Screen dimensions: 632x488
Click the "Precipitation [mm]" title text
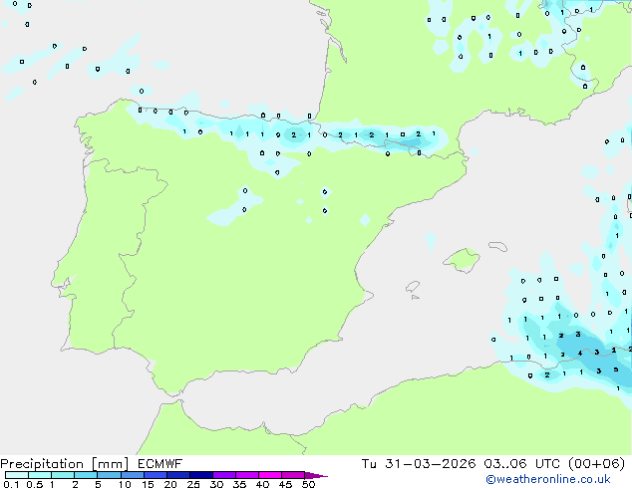65,464
